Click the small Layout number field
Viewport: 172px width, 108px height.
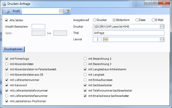coord(97,39)
